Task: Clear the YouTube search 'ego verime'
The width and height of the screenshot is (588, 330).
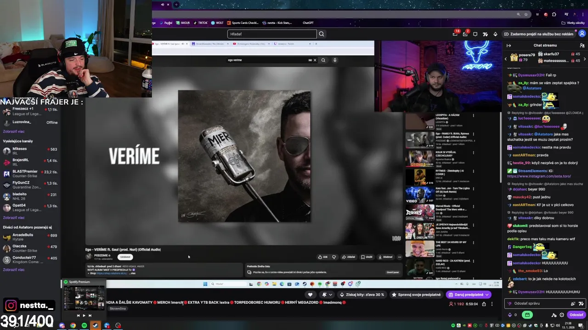Action: pos(315,60)
